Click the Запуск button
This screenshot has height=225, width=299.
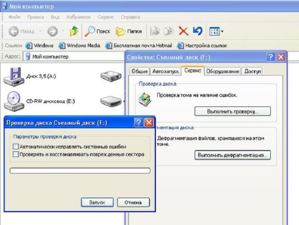click(x=97, y=202)
